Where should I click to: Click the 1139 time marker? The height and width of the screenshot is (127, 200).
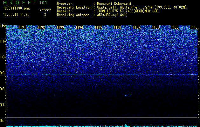(x=175, y=27)
